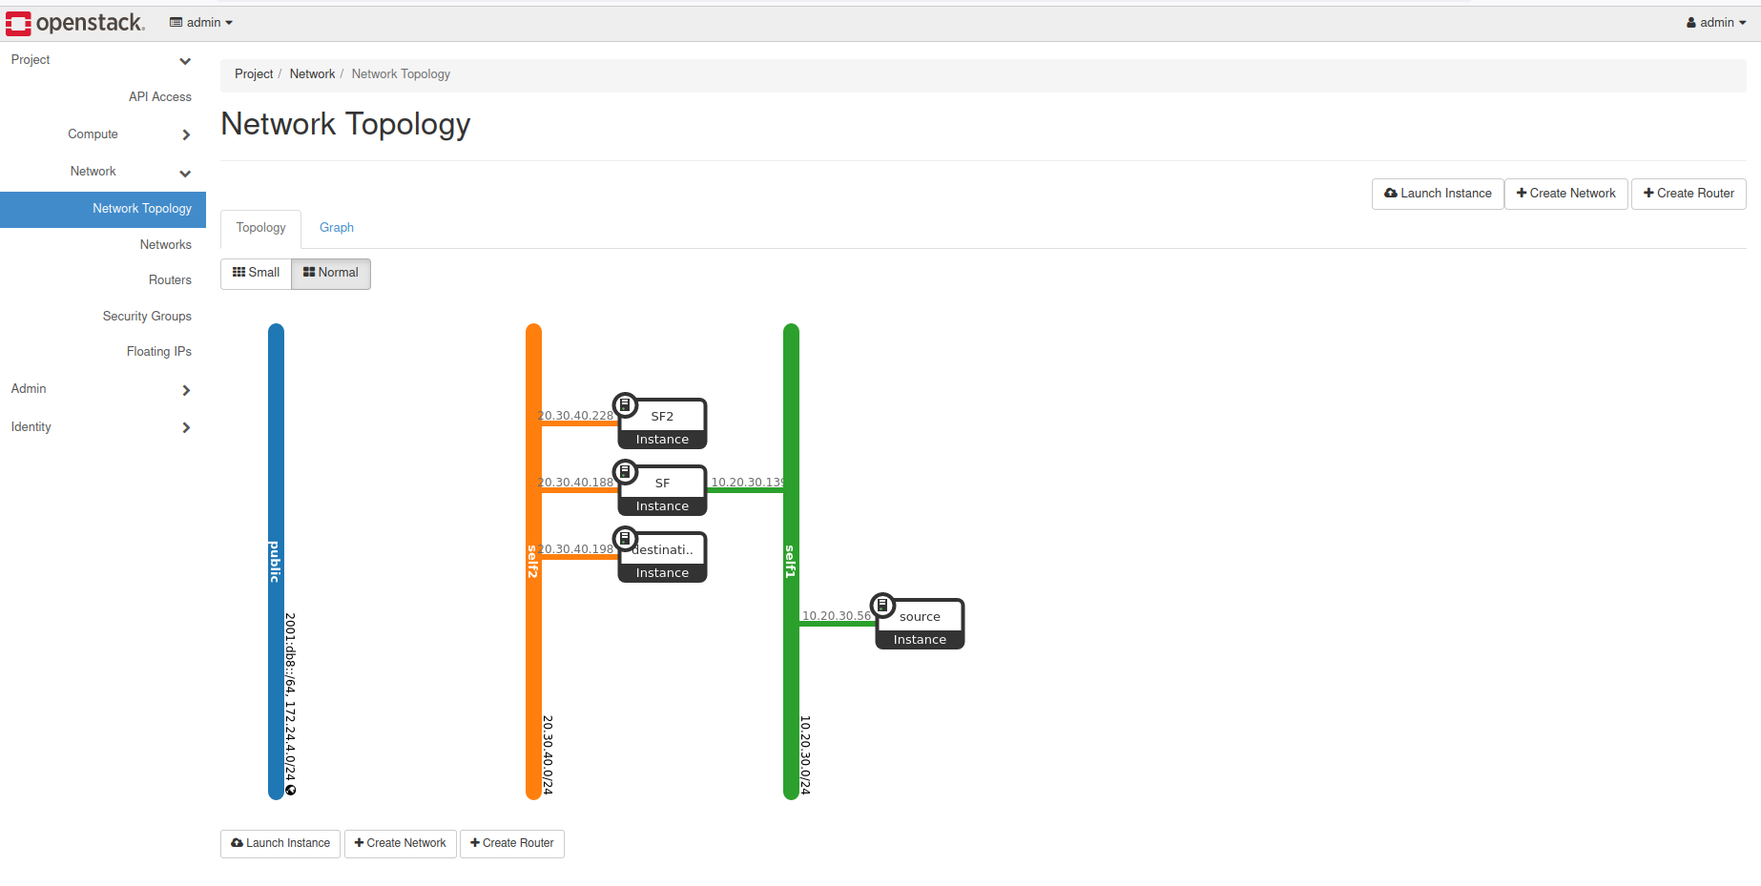The height and width of the screenshot is (886, 1761).
Task: Click the source instance server icon
Action: (x=882, y=606)
